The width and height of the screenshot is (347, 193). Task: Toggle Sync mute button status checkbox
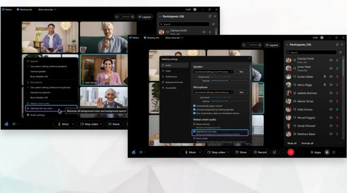coord(194,113)
